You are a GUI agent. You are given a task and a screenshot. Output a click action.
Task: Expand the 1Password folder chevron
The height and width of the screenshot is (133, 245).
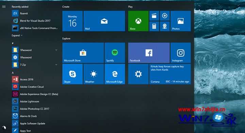click(56, 50)
